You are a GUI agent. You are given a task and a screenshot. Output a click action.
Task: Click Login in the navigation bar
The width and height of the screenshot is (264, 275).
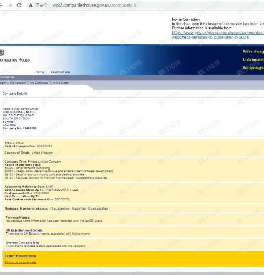[3, 82]
